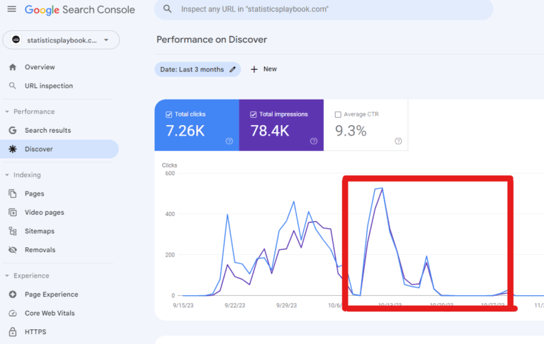Click the 9/15/23 chart axis date
Viewport: 544px width, 344px height.
pyautogui.click(x=183, y=305)
